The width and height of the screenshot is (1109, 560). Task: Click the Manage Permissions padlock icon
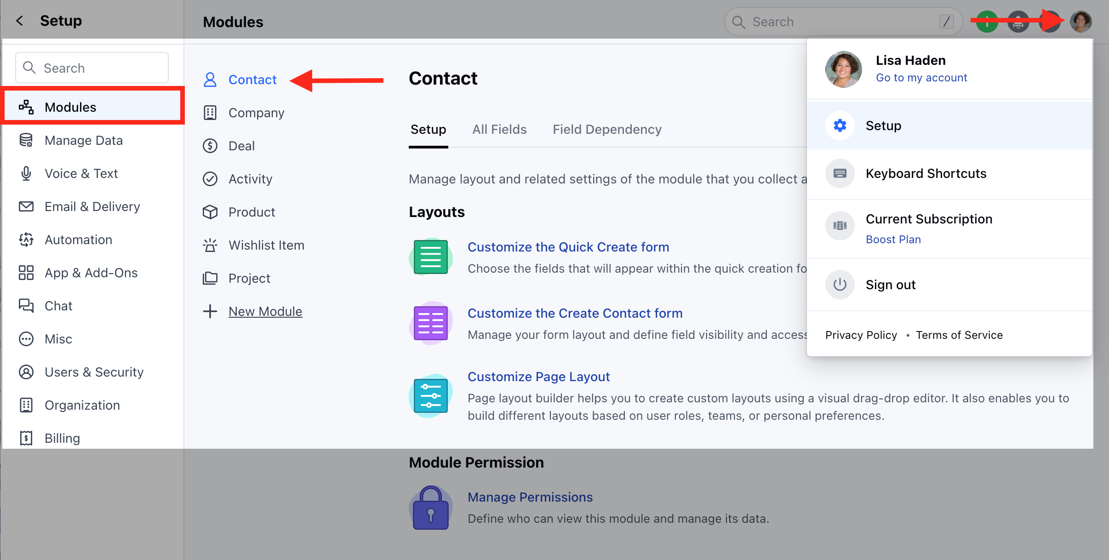pos(430,508)
